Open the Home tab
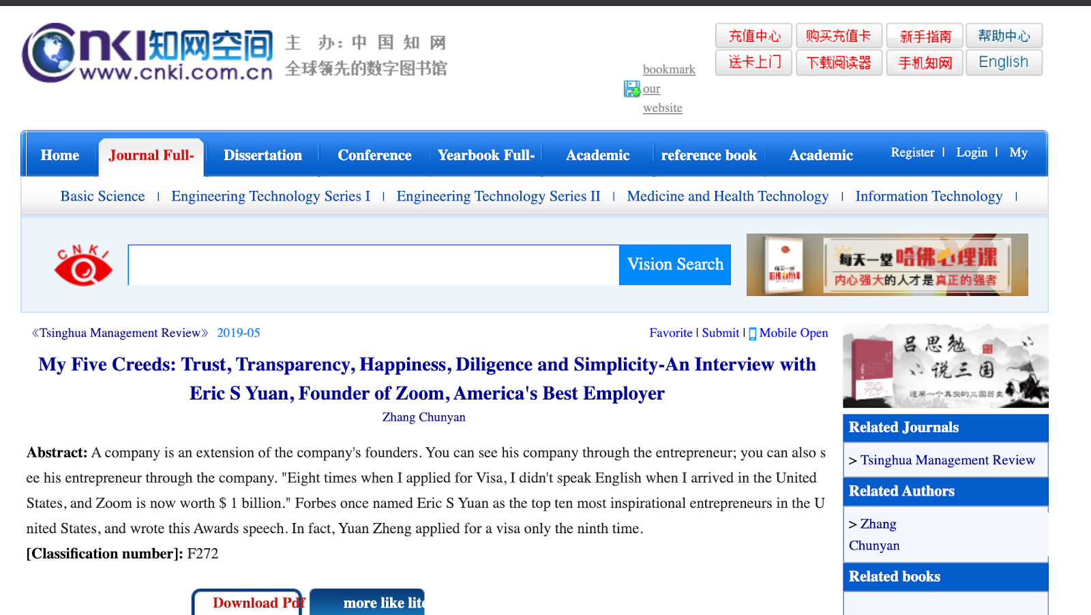Image resolution: width=1091 pixels, height=615 pixels. point(60,155)
